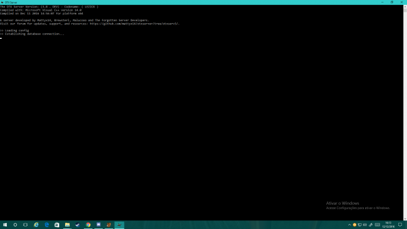Launch Microsoft Edge from the taskbar
This screenshot has height=229, width=407.
point(46,225)
